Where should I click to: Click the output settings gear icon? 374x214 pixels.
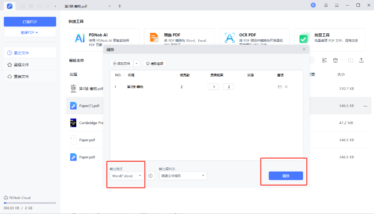click(x=150, y=176)
